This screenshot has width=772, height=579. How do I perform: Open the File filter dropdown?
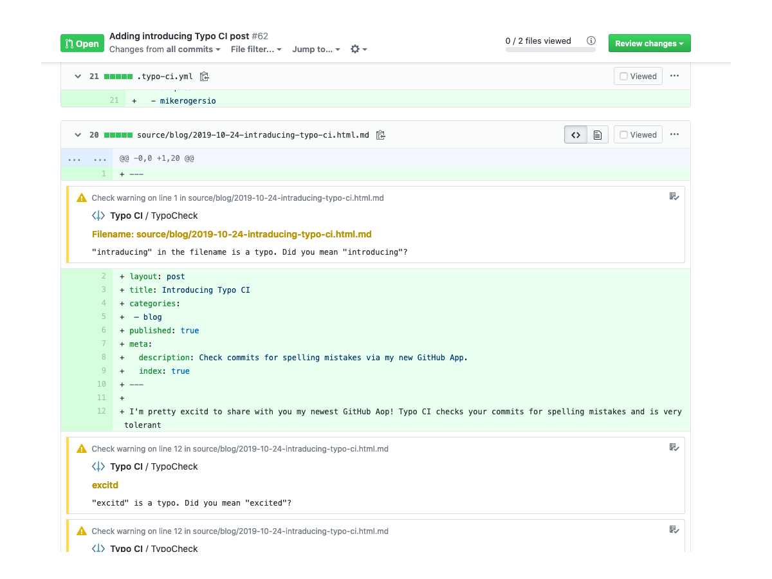(x=256, y=50)
